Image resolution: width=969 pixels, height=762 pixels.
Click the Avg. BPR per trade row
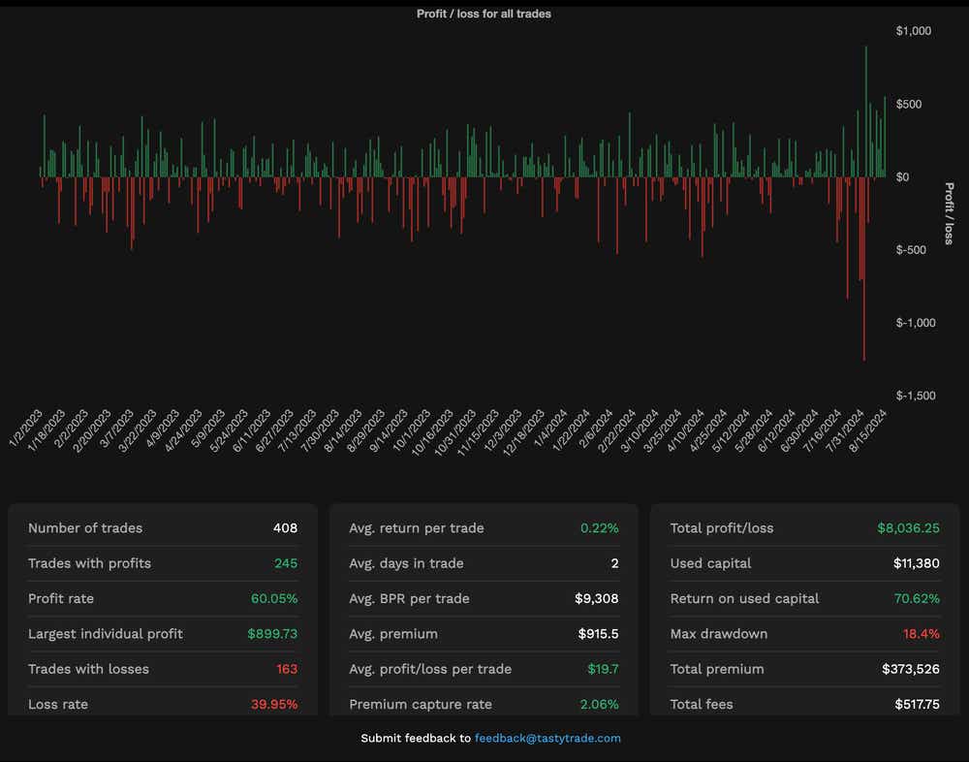pyautogui.click(x=484, y=599)
